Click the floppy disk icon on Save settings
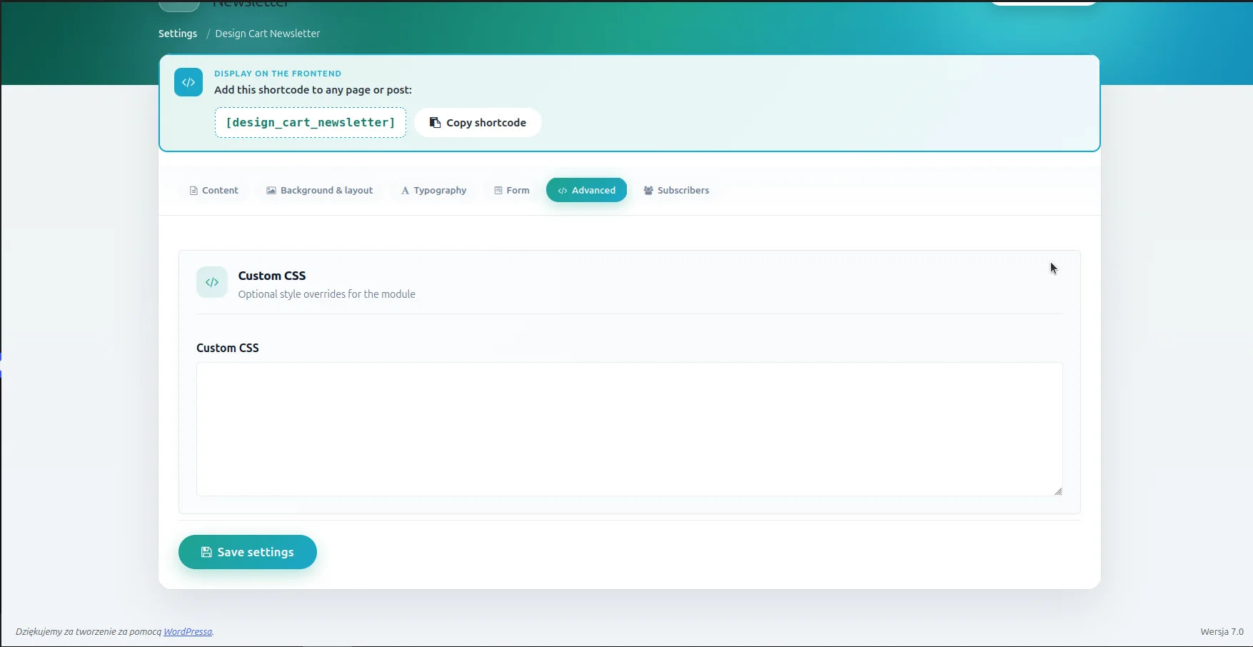The image size is (1253, 647). click(206, 552)
